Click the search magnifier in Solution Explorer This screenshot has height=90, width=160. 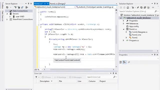click(156, 11)
